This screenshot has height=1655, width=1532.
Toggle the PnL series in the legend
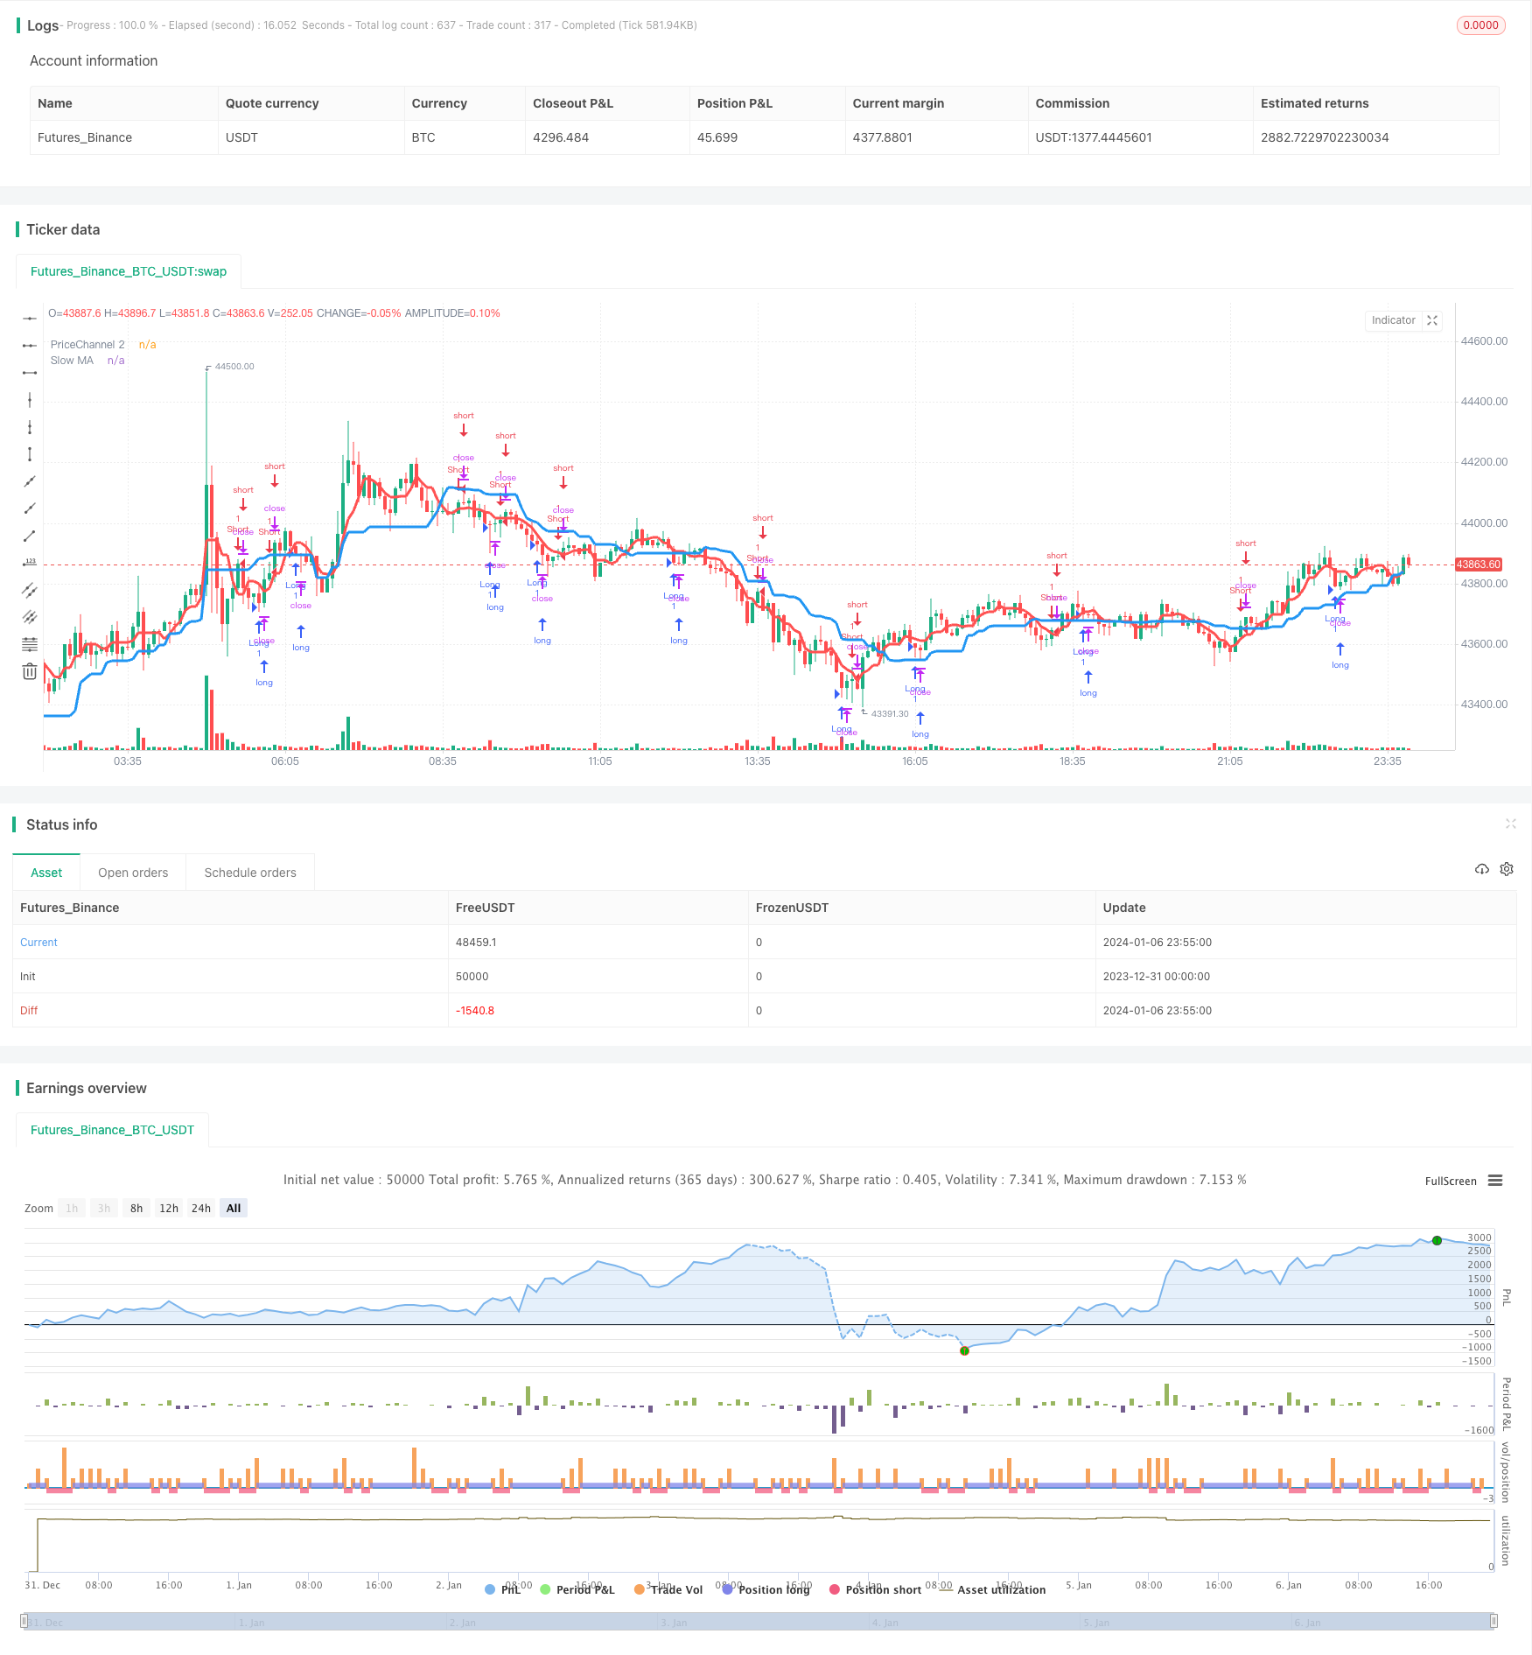[503, 1589]
